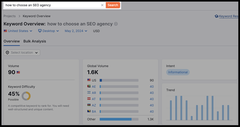The image size is (240, 127).
Task: Click the US flag in Global Volume list
Action: coord(89,80)
